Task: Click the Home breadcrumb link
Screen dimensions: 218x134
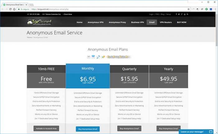Action: 29,37
